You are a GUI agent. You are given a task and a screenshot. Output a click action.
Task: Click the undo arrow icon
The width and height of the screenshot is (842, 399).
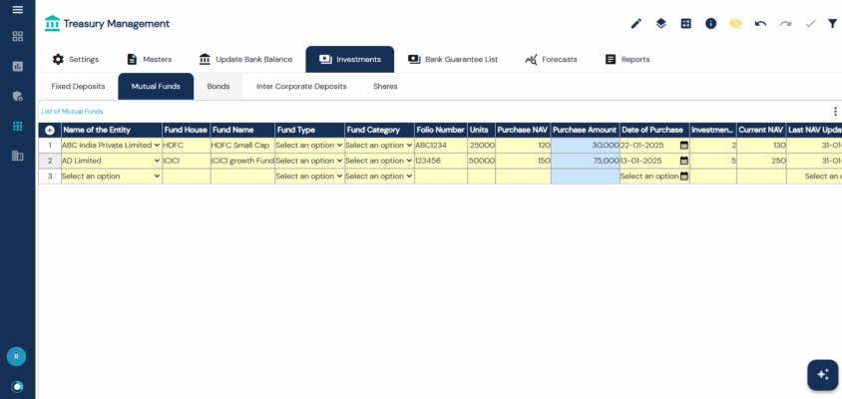[760, 23]
